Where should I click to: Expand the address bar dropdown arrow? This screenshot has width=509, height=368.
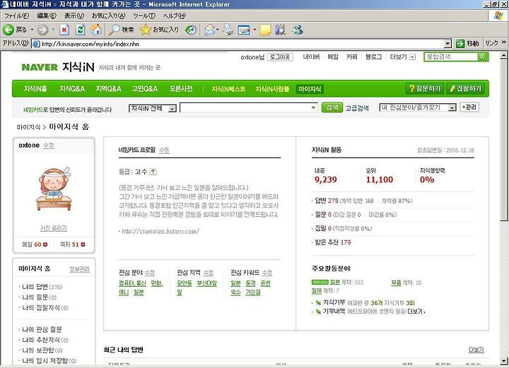447,44
